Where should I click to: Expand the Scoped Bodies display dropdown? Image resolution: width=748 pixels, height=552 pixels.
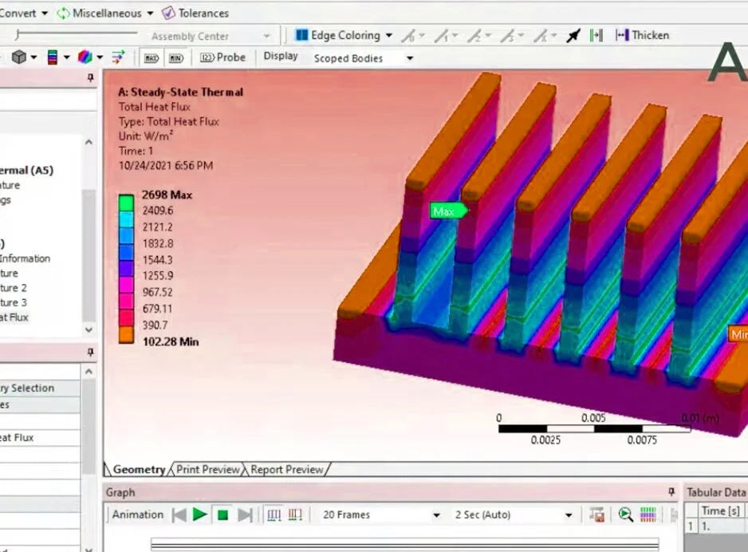tap(410, 58)
